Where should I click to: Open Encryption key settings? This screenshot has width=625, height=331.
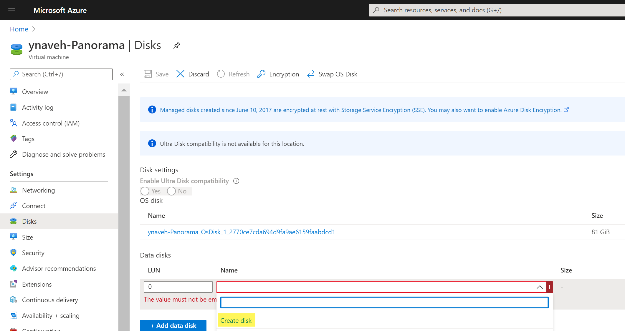tap(278, 74)
